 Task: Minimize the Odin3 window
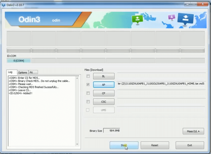(187, 4)
